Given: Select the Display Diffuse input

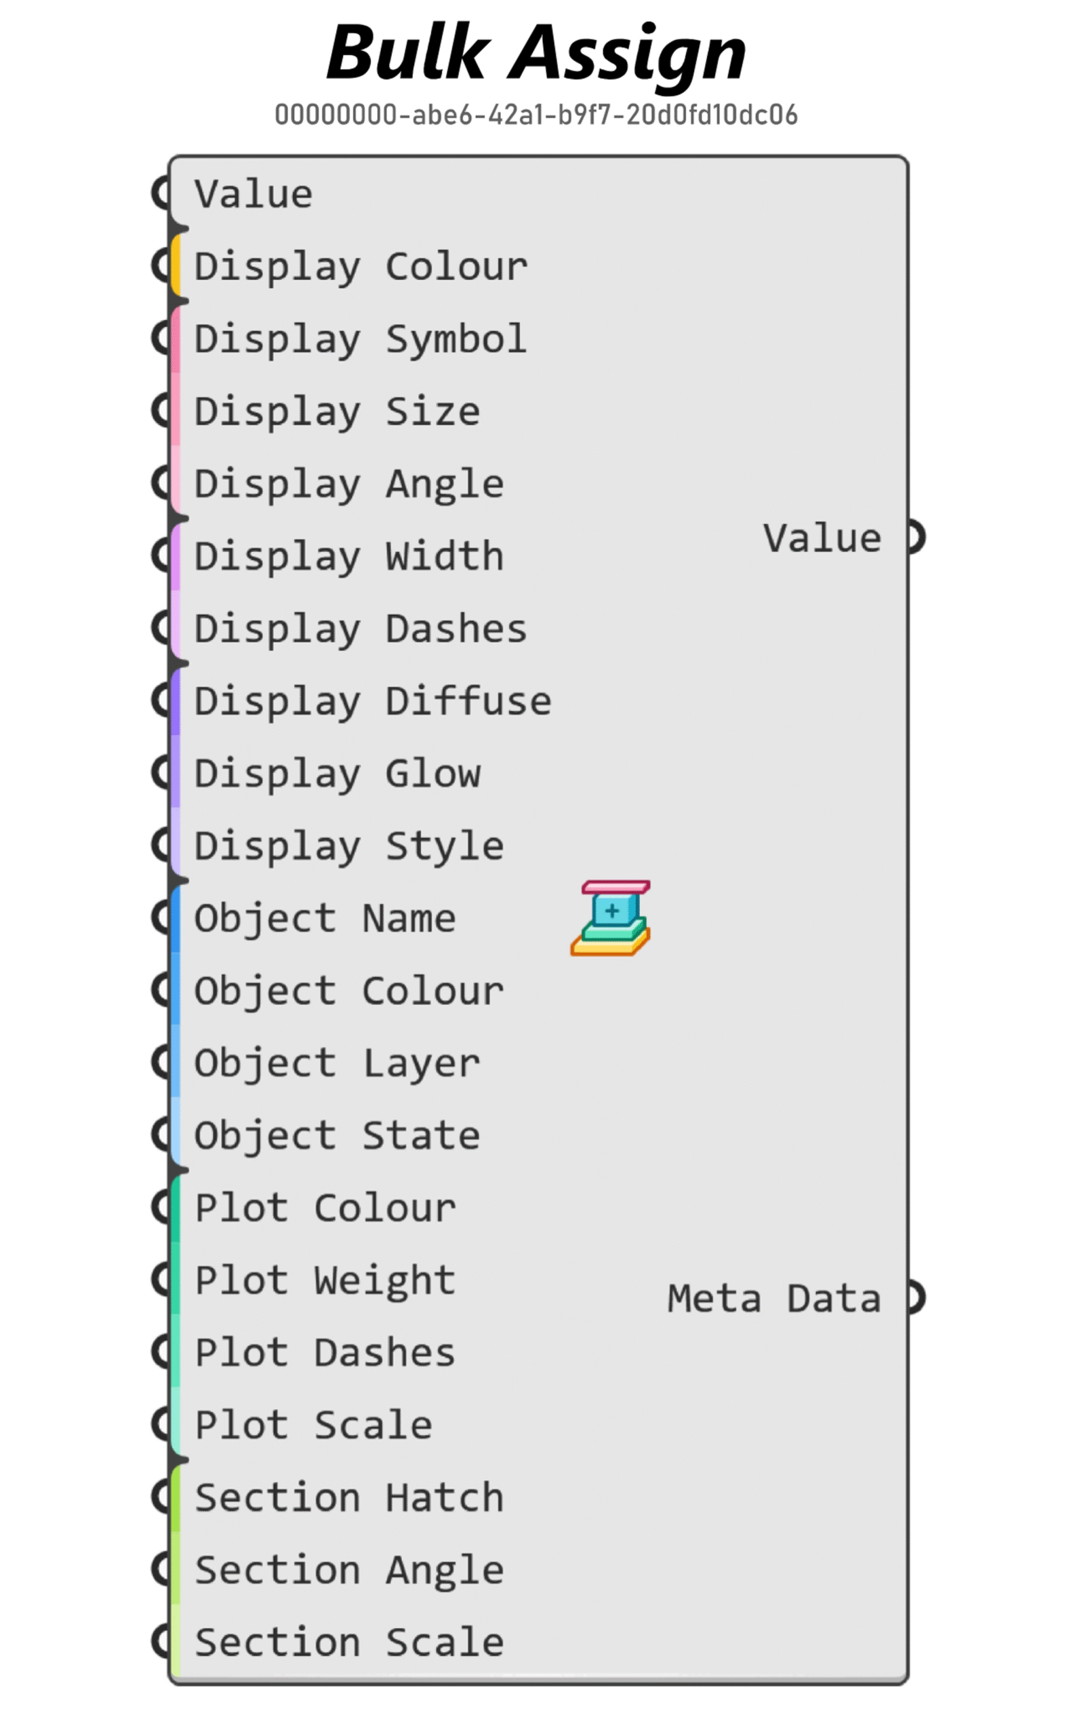Looking at the screenshot, I should click(x=373, y=701).
